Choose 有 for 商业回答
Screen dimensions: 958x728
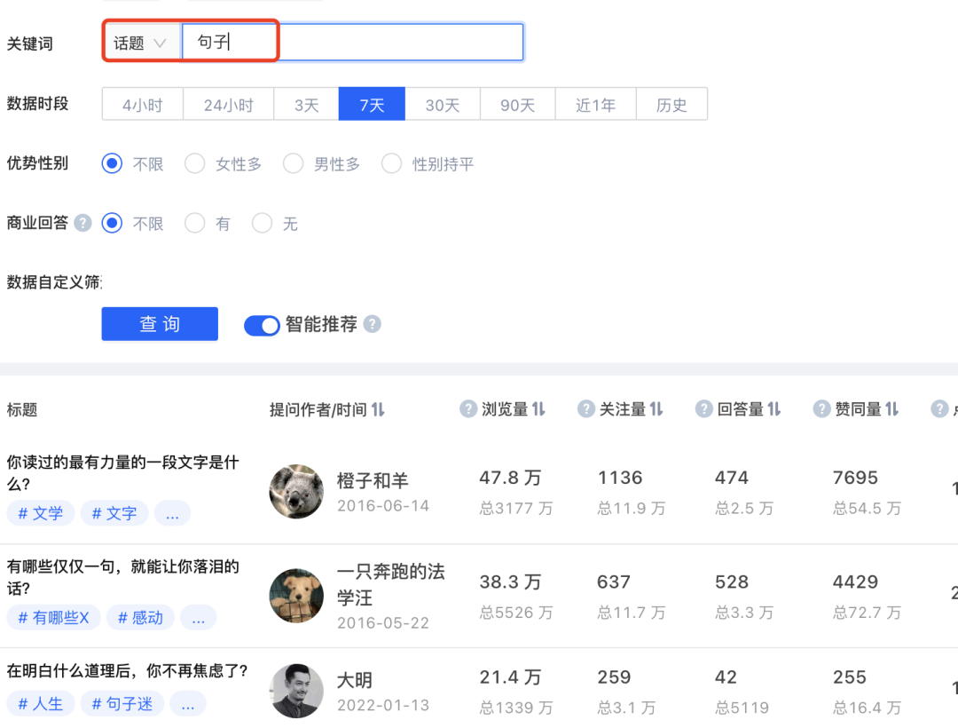(195, 223)
